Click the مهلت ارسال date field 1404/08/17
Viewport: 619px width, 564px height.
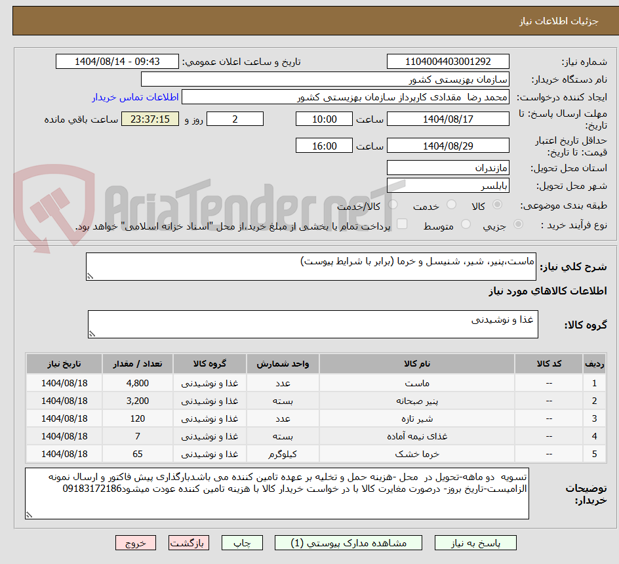click(x=448, y=118)
